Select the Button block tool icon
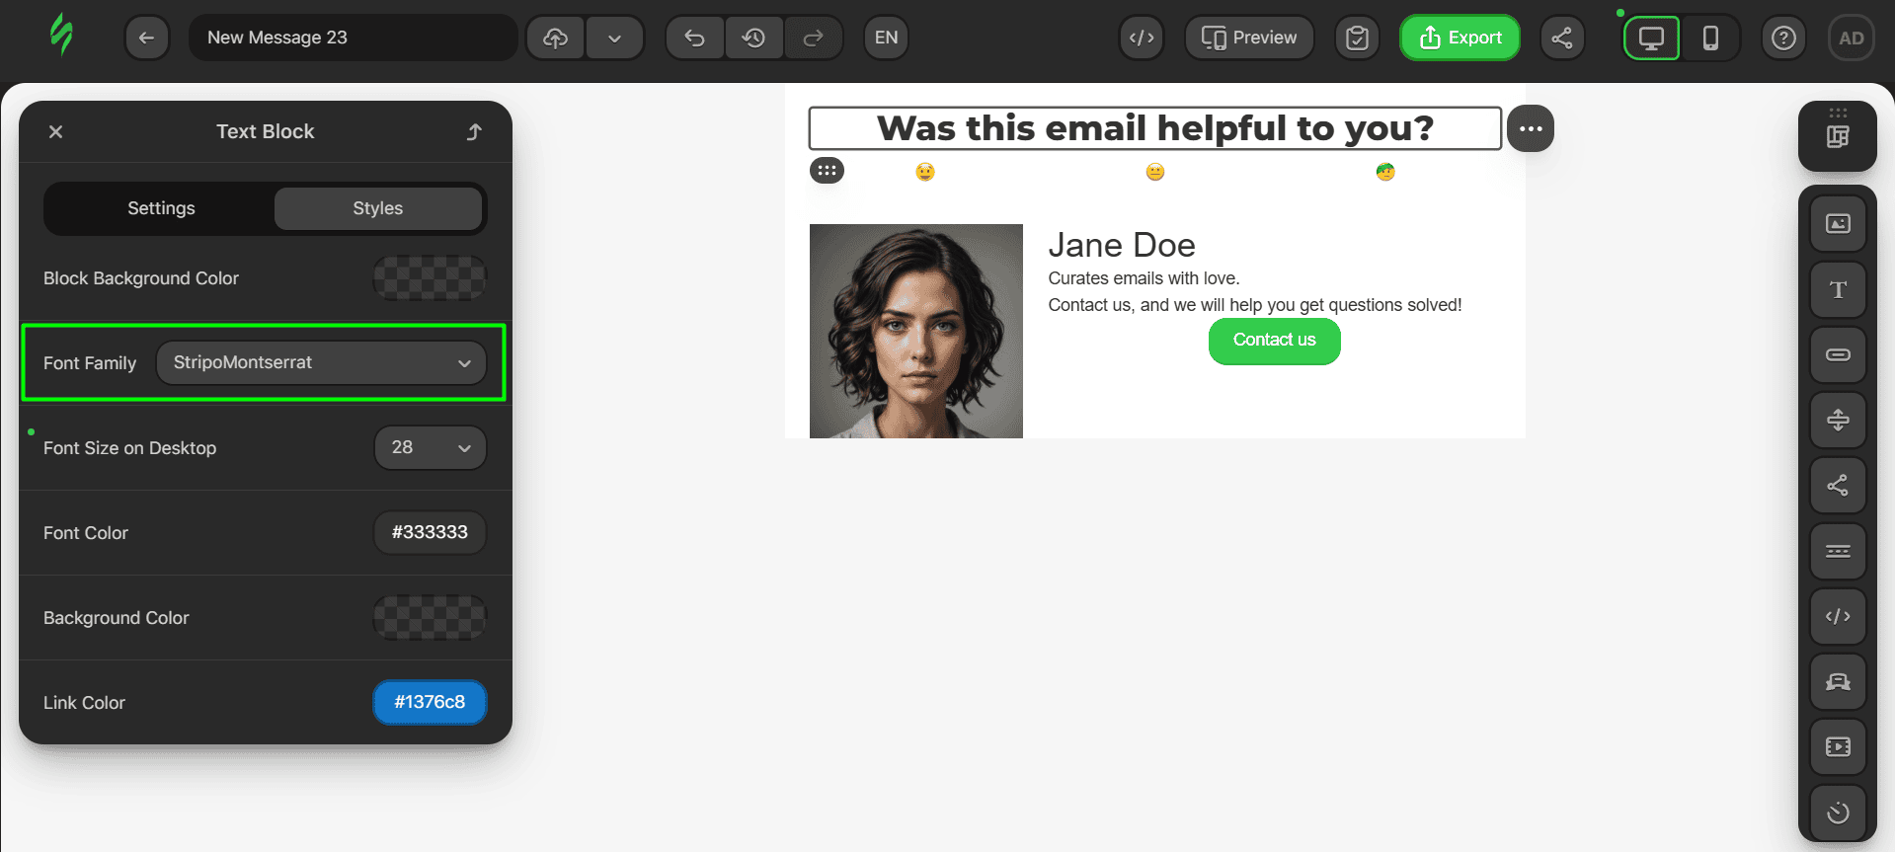The image size is (1895, 852). (x=1837, y=354)
